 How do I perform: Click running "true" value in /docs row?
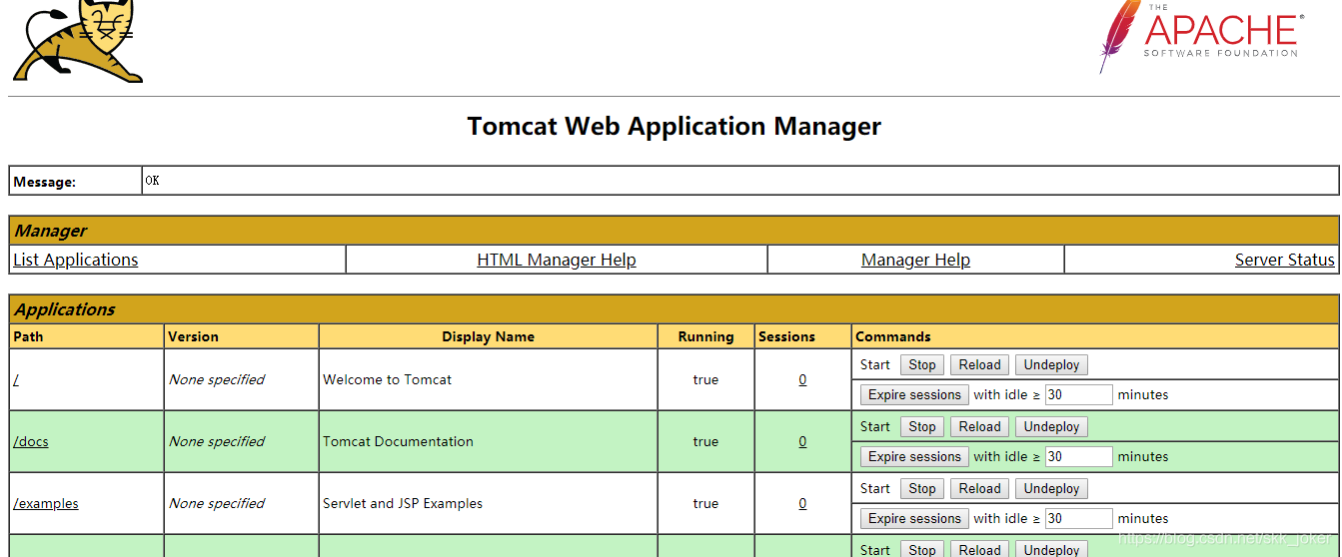pyautogui.click(x=705, y=441)
